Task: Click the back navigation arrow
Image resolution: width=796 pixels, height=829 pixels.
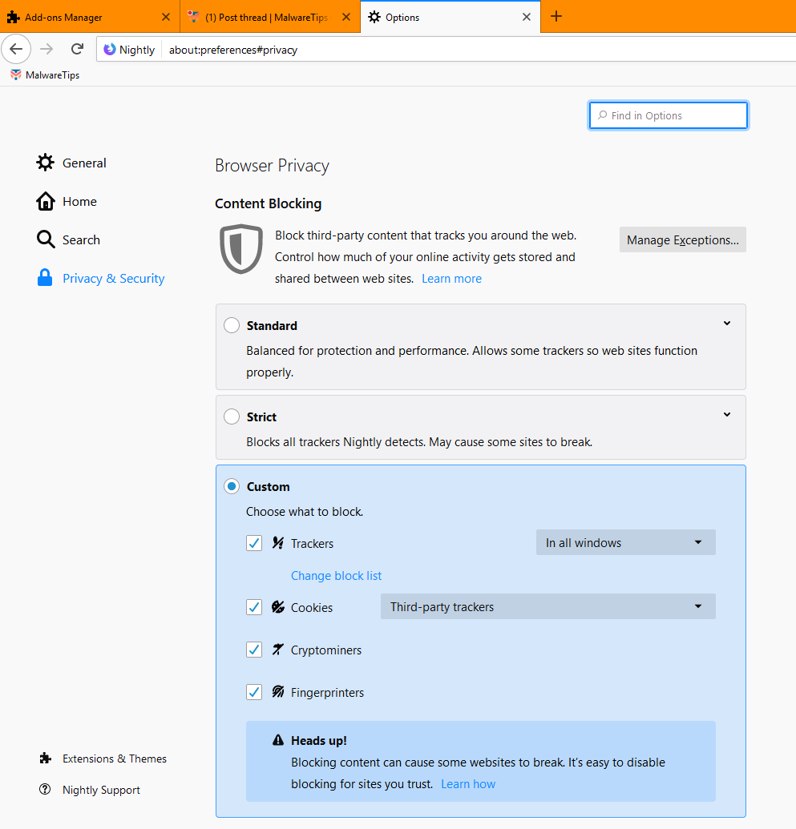Action: [16, 49]
